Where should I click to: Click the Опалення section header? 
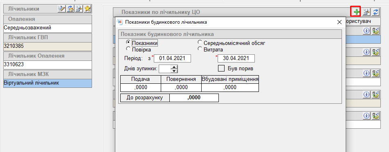(47, 19)
